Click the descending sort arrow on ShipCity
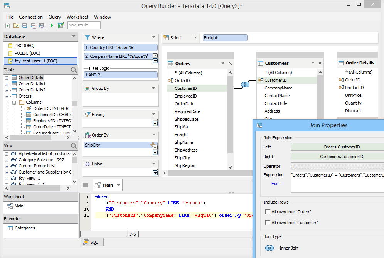Screen dimensions: 384x258 [x=153, y=145]
